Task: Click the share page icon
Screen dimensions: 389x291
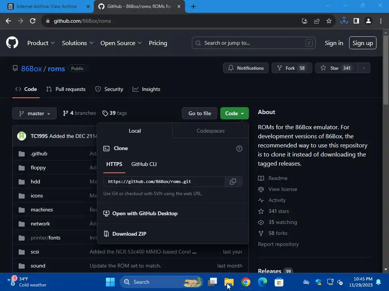Action: pyautogui.click(x=317, y=21)
